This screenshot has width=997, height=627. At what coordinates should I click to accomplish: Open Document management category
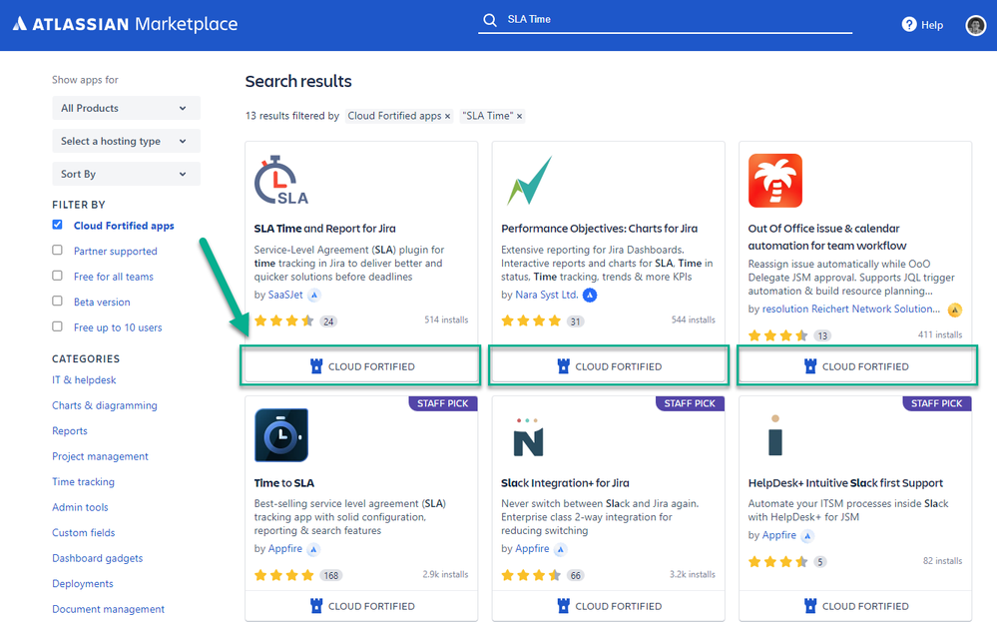pos(108,609)
